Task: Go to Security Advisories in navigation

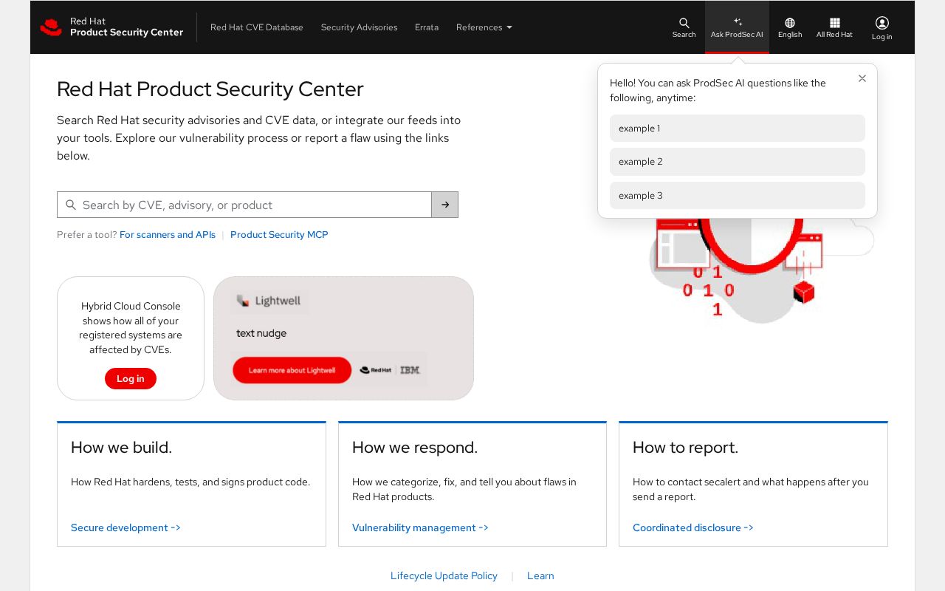Action: click(359, 27)
